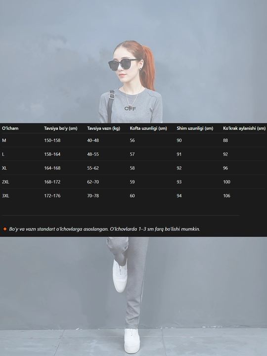Click the Kofta uzunligi (sm) header
Screen dimensions: 267x356
point(148,129)
